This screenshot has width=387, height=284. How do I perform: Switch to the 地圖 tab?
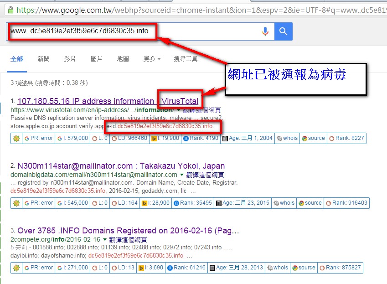point(123,59)
